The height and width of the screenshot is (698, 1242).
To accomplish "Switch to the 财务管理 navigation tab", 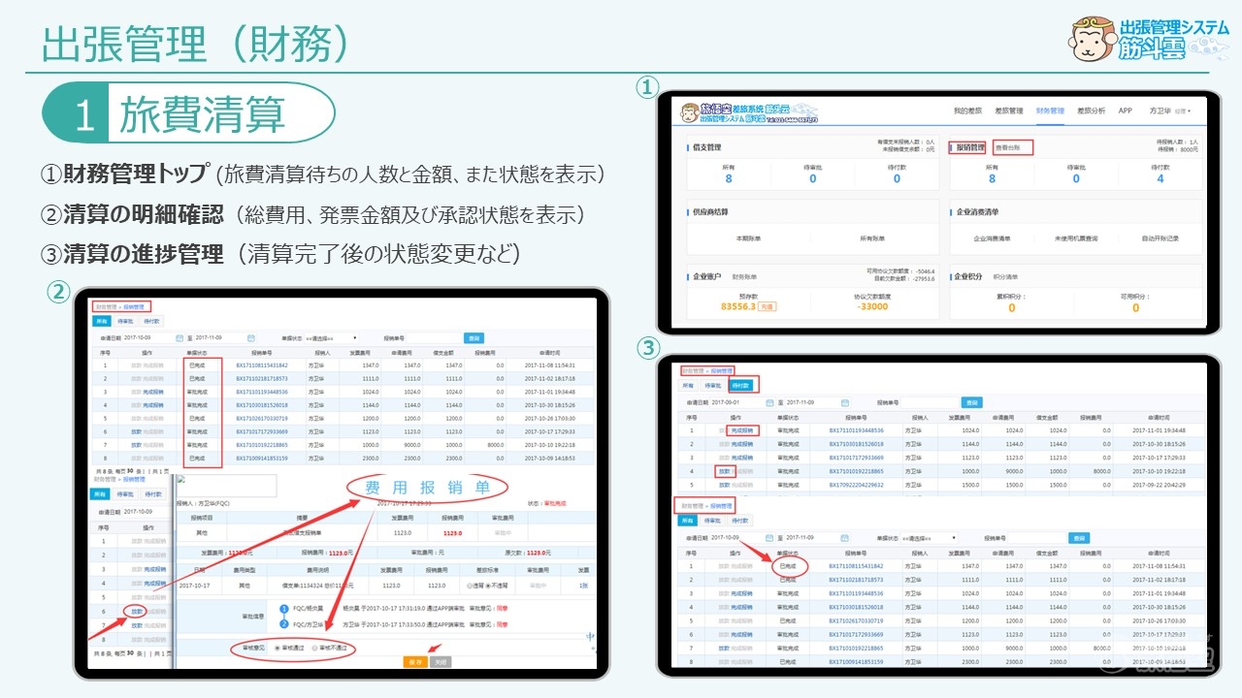I will point(1050,111).
